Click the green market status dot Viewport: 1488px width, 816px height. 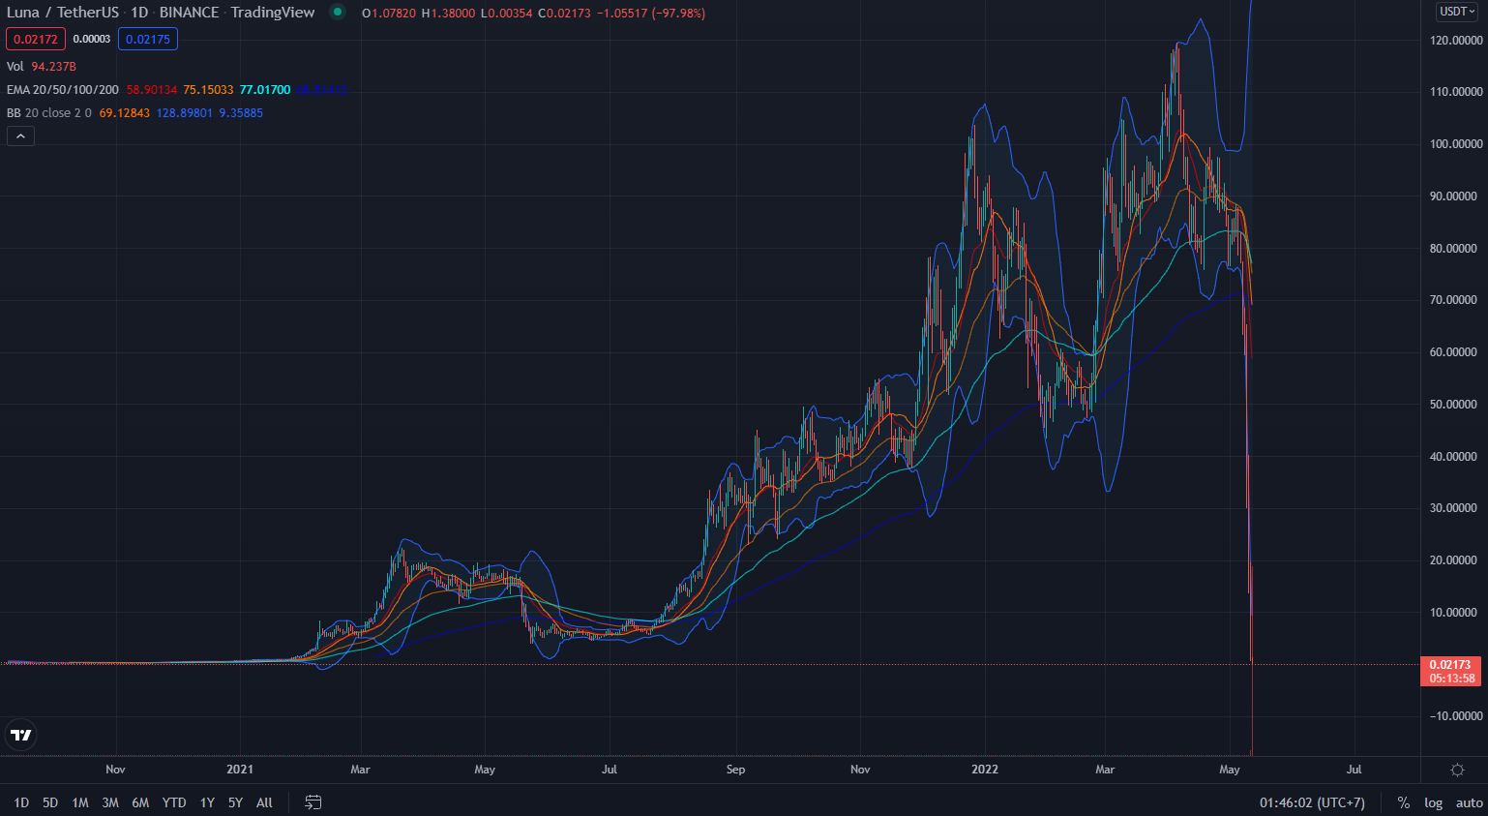click(338, 13)
